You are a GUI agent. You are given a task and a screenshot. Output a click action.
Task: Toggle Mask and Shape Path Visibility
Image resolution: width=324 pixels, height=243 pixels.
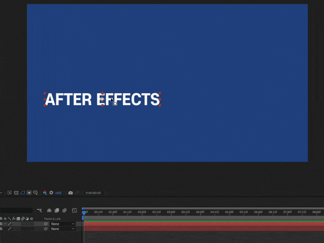(x=23, y=193)
